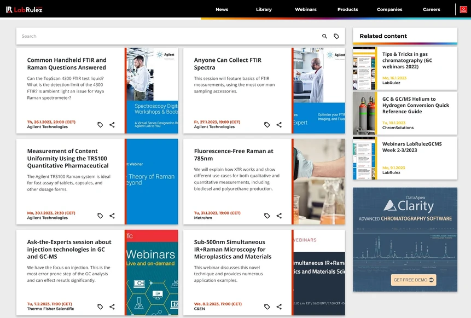Go to Webinars section
471x318 pixels.
tap(305, 9)
